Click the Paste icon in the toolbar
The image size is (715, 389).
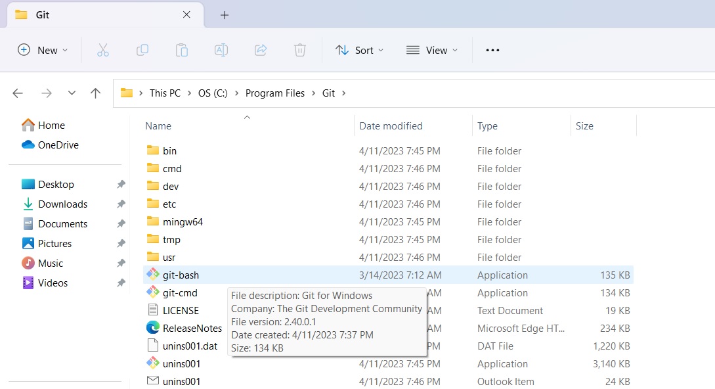(x=182, y=50)
